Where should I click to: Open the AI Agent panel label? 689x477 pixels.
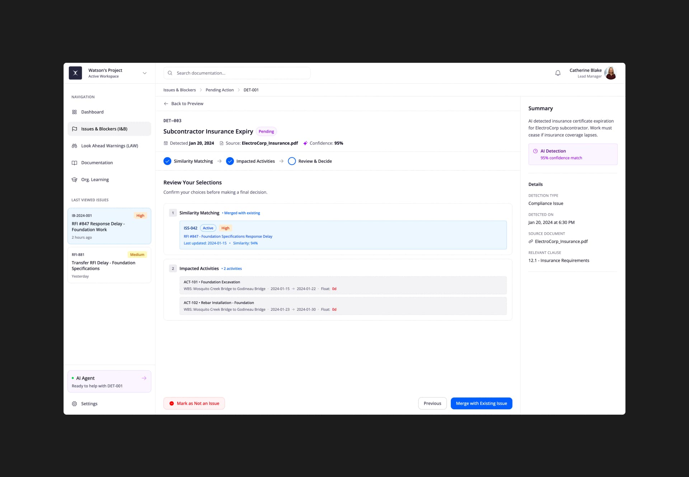tap(85, 378)
